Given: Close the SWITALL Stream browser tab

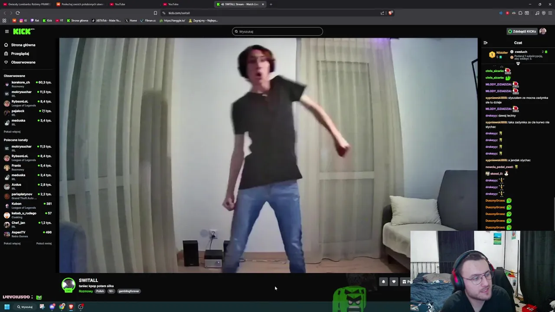Looking at the screenshot, I should [263, 4].
